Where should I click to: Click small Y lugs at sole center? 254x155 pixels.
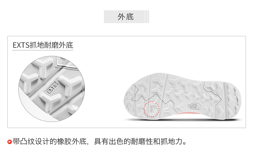click(192, 95)
